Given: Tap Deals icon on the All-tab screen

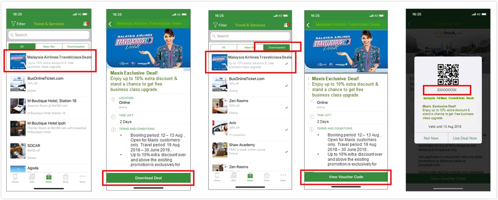Looking at the screenshot, I should coord(49,178).
